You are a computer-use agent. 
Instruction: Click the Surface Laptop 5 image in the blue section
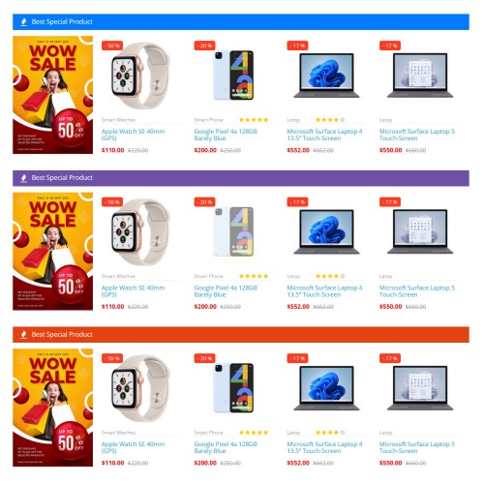coord(420,76)
